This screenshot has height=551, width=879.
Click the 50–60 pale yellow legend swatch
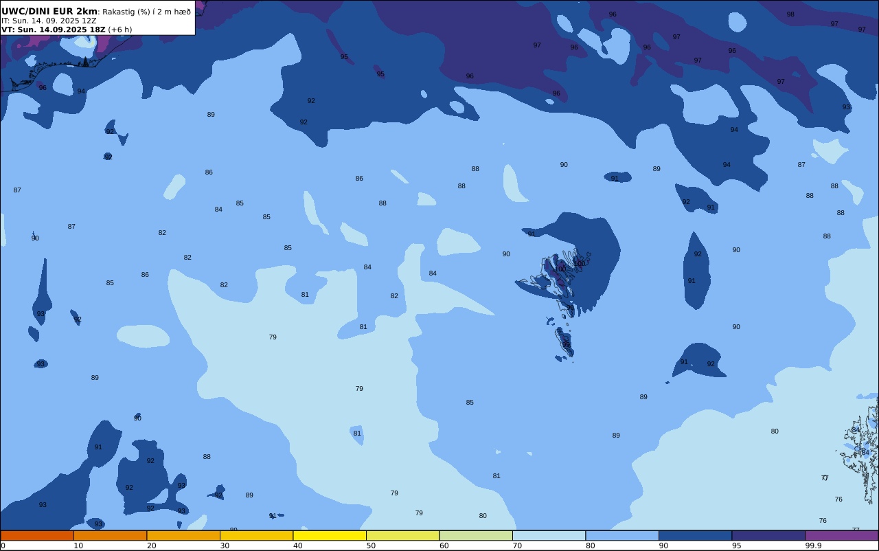point(402,535)
